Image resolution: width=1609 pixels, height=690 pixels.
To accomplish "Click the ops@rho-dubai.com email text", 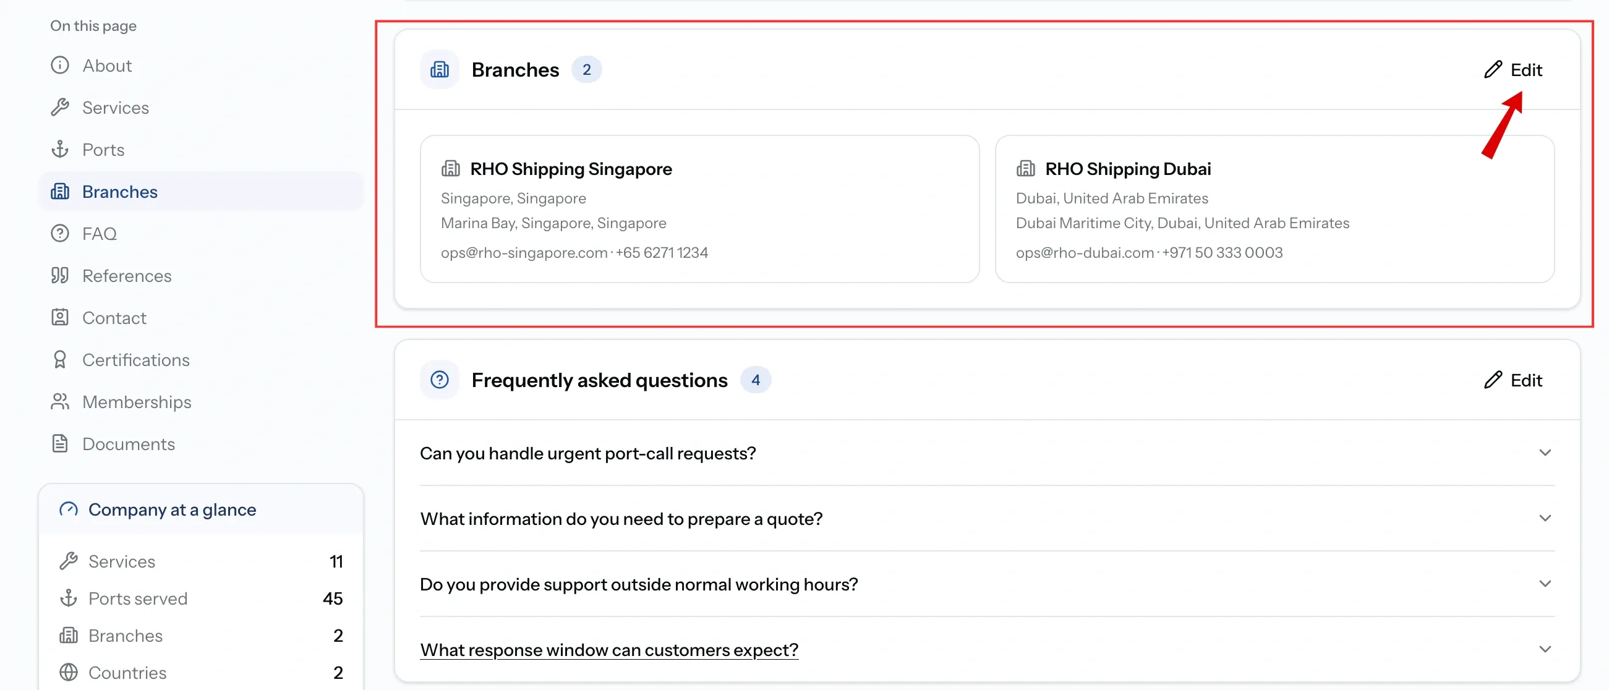I will coord(1085,252).
